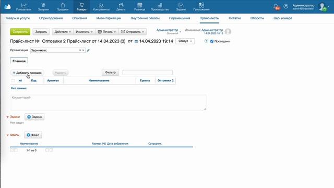Sort by the Артикул column header
This screenshot has width=334, height=188.
tap(53, 80)
